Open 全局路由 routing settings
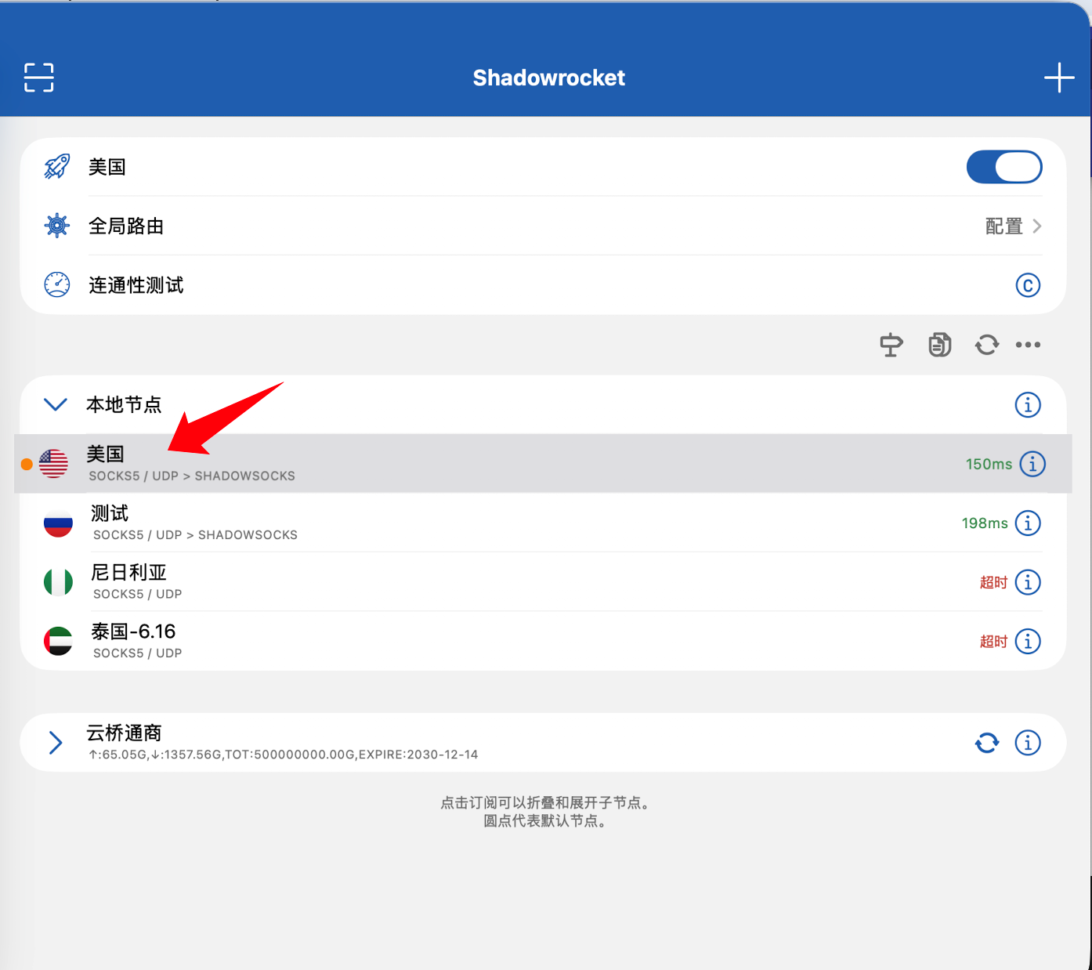The image size is (1092, 970). coord(543,226)
